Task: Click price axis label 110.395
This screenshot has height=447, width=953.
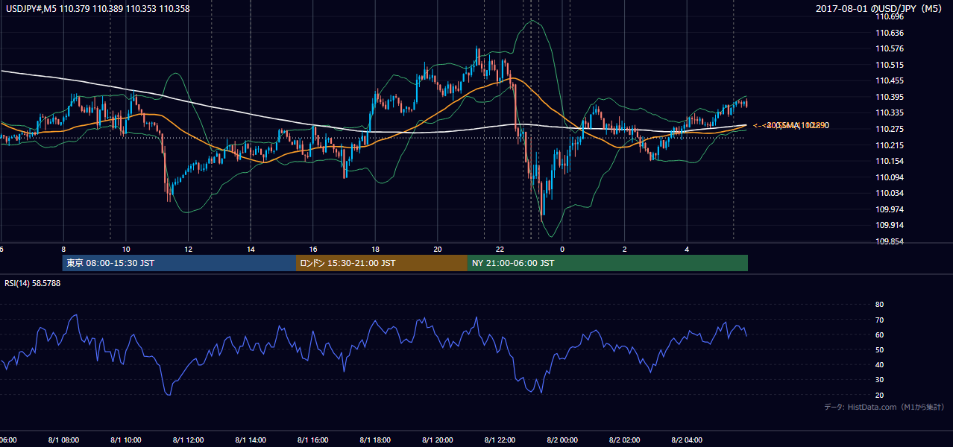Action: (890, 97)
